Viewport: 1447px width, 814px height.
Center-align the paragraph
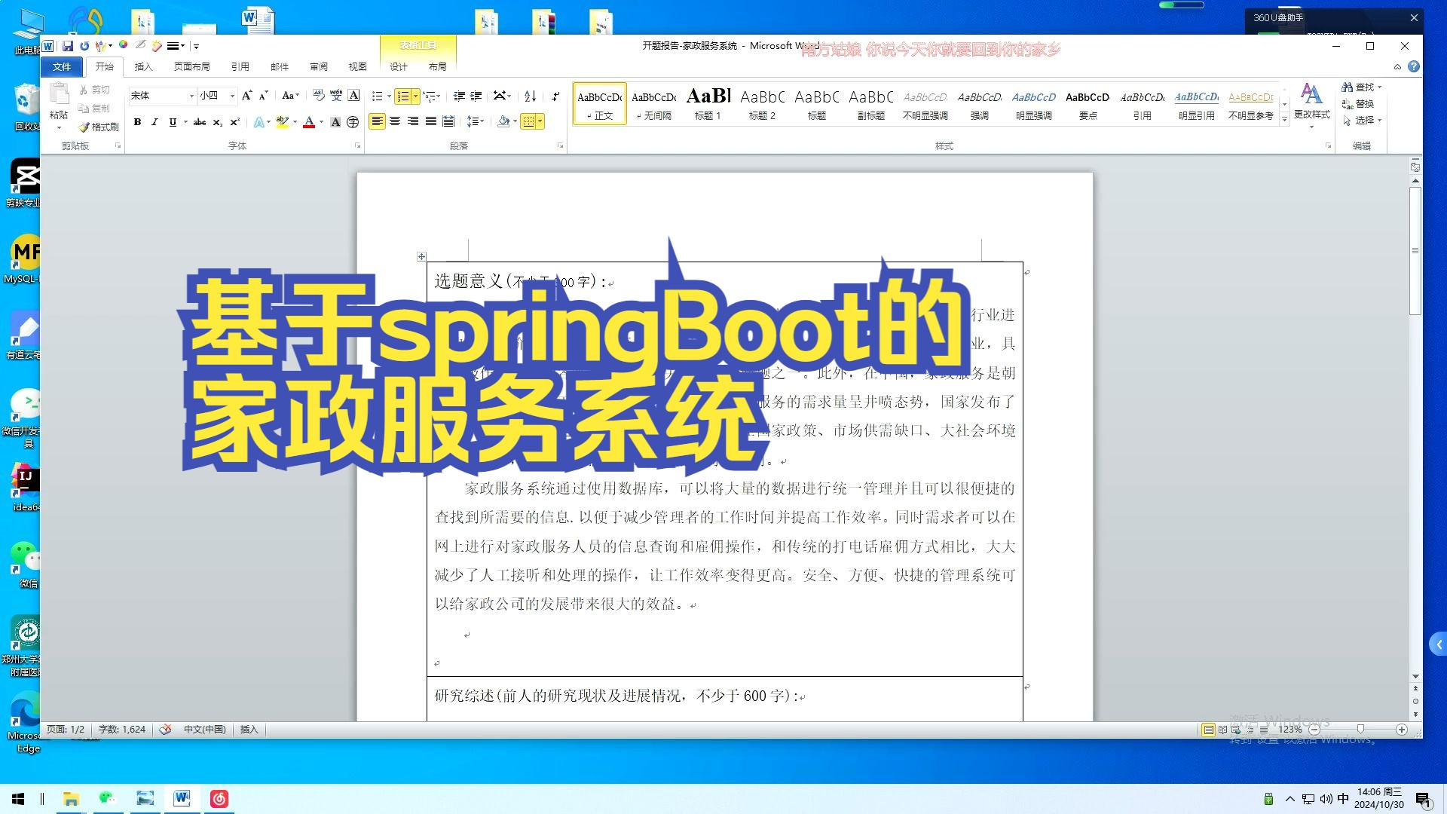click(395, 121)
